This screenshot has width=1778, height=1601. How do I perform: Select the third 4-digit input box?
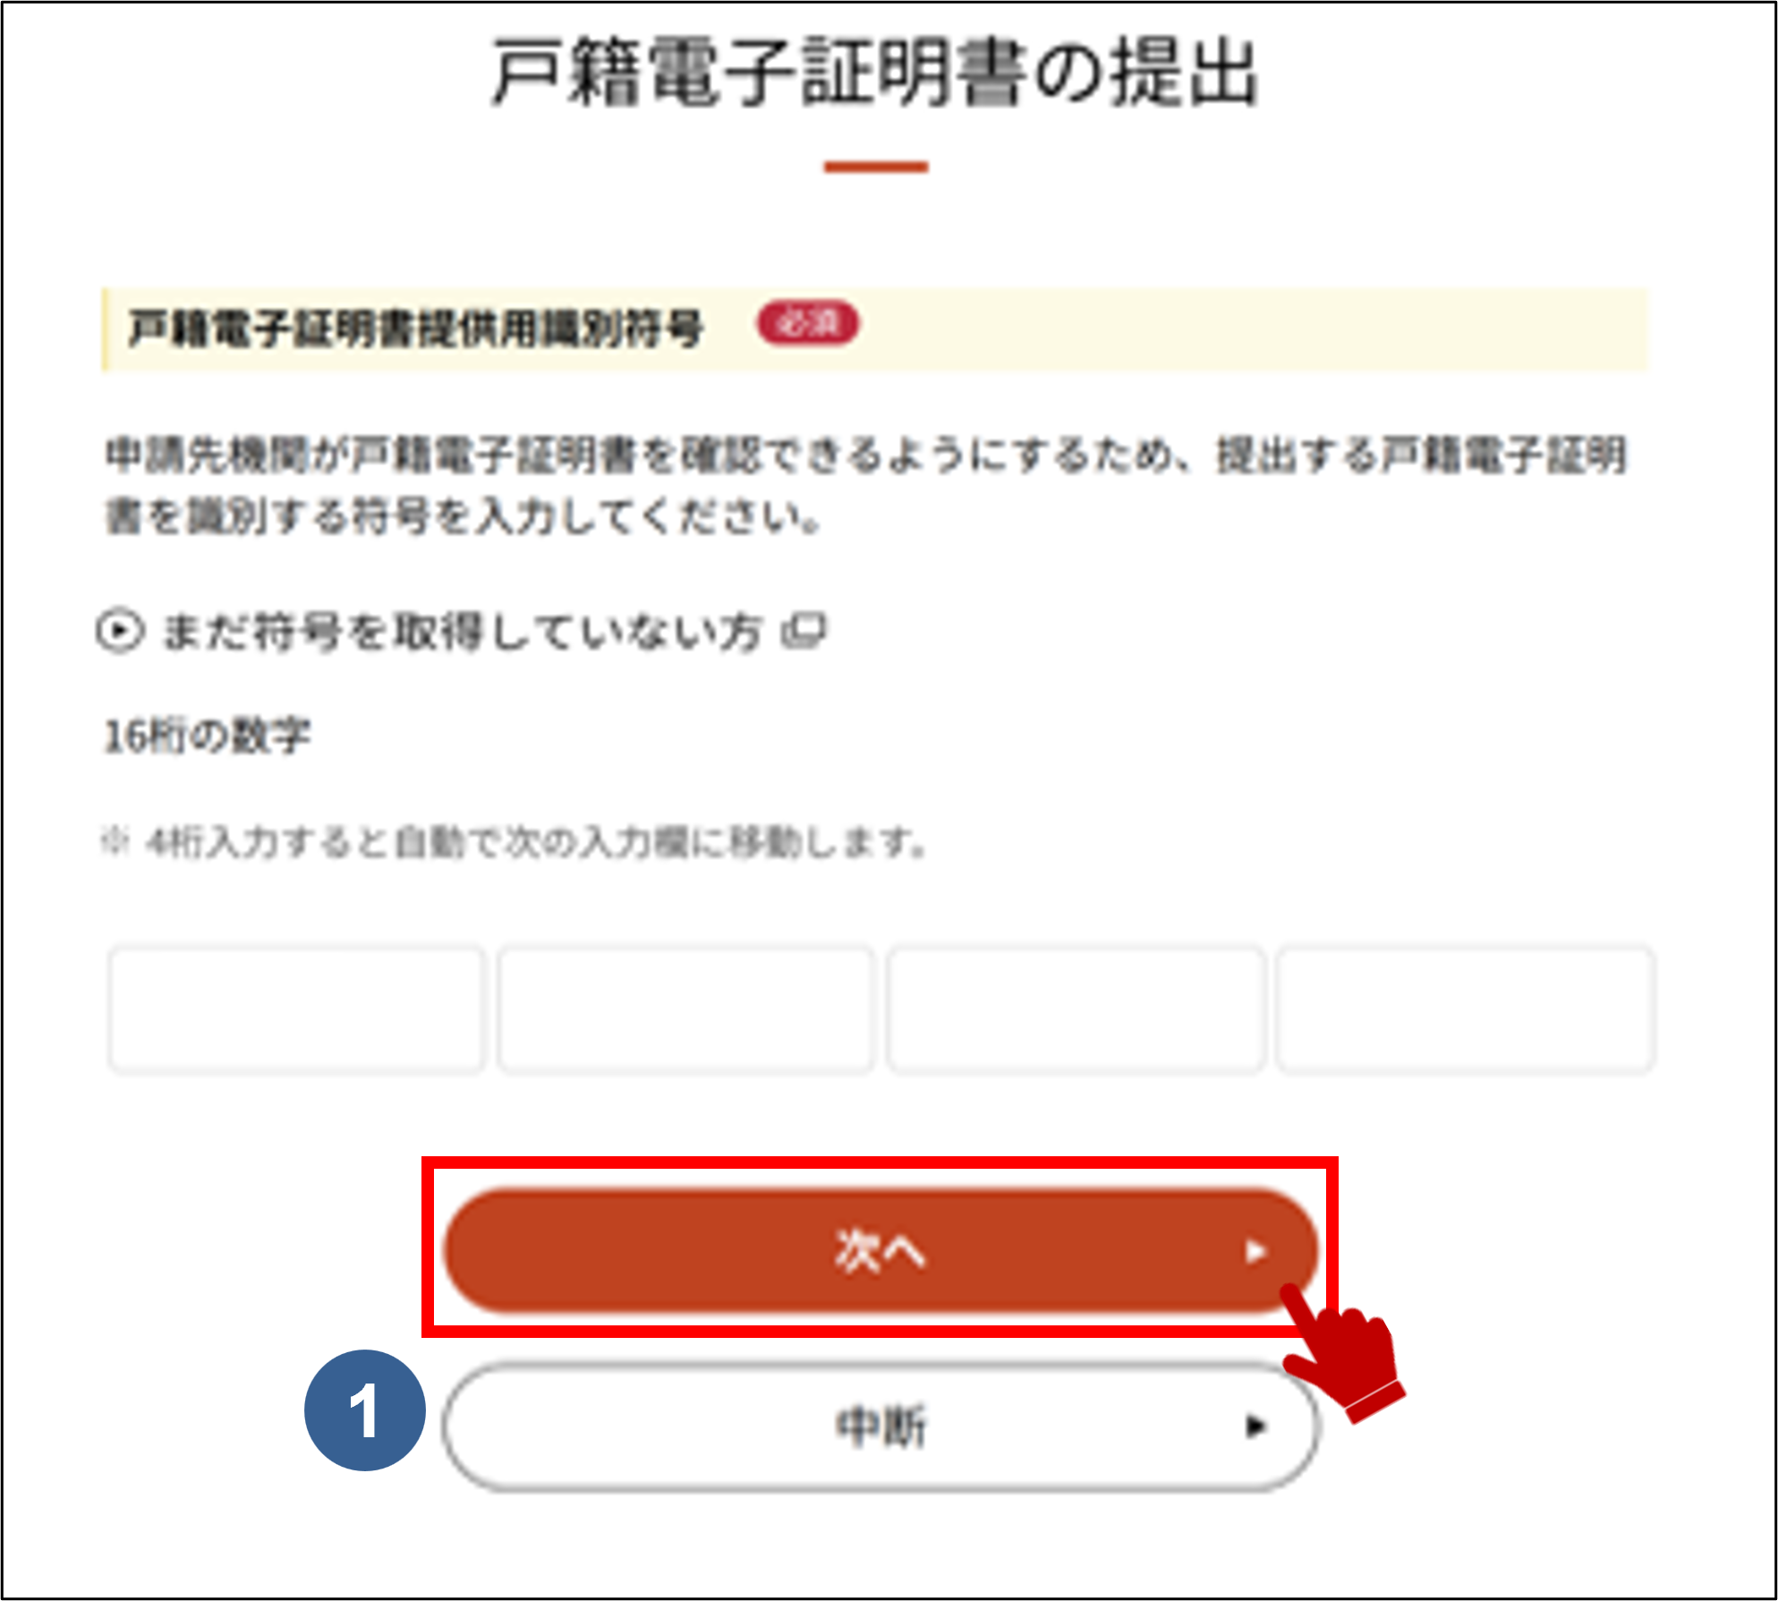[x=1076, y=1009]
